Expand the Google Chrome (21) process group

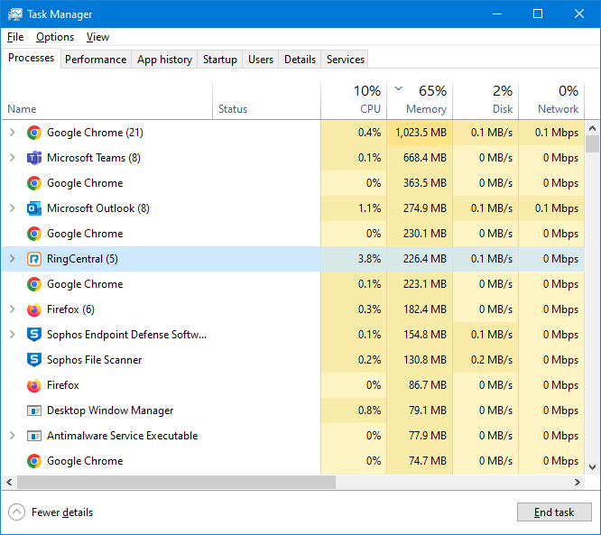click(12, 133)
